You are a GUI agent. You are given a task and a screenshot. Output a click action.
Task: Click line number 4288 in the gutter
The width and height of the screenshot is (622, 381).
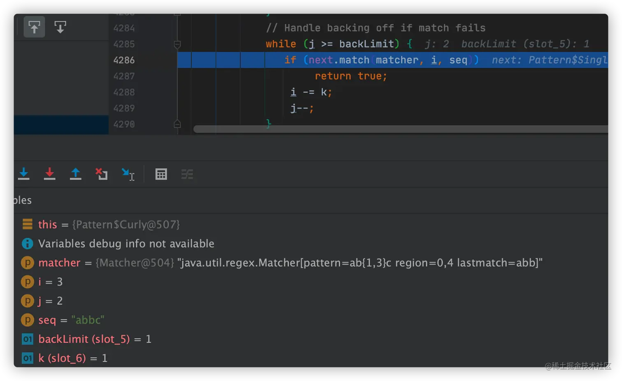(124, 92)
